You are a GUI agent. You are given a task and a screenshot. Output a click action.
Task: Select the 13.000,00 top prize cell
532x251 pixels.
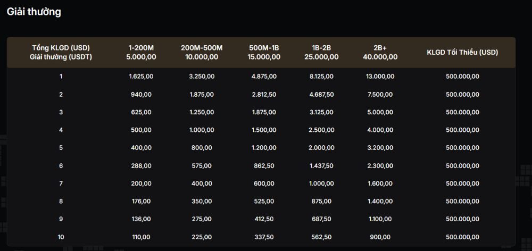[x=380, y=77]
